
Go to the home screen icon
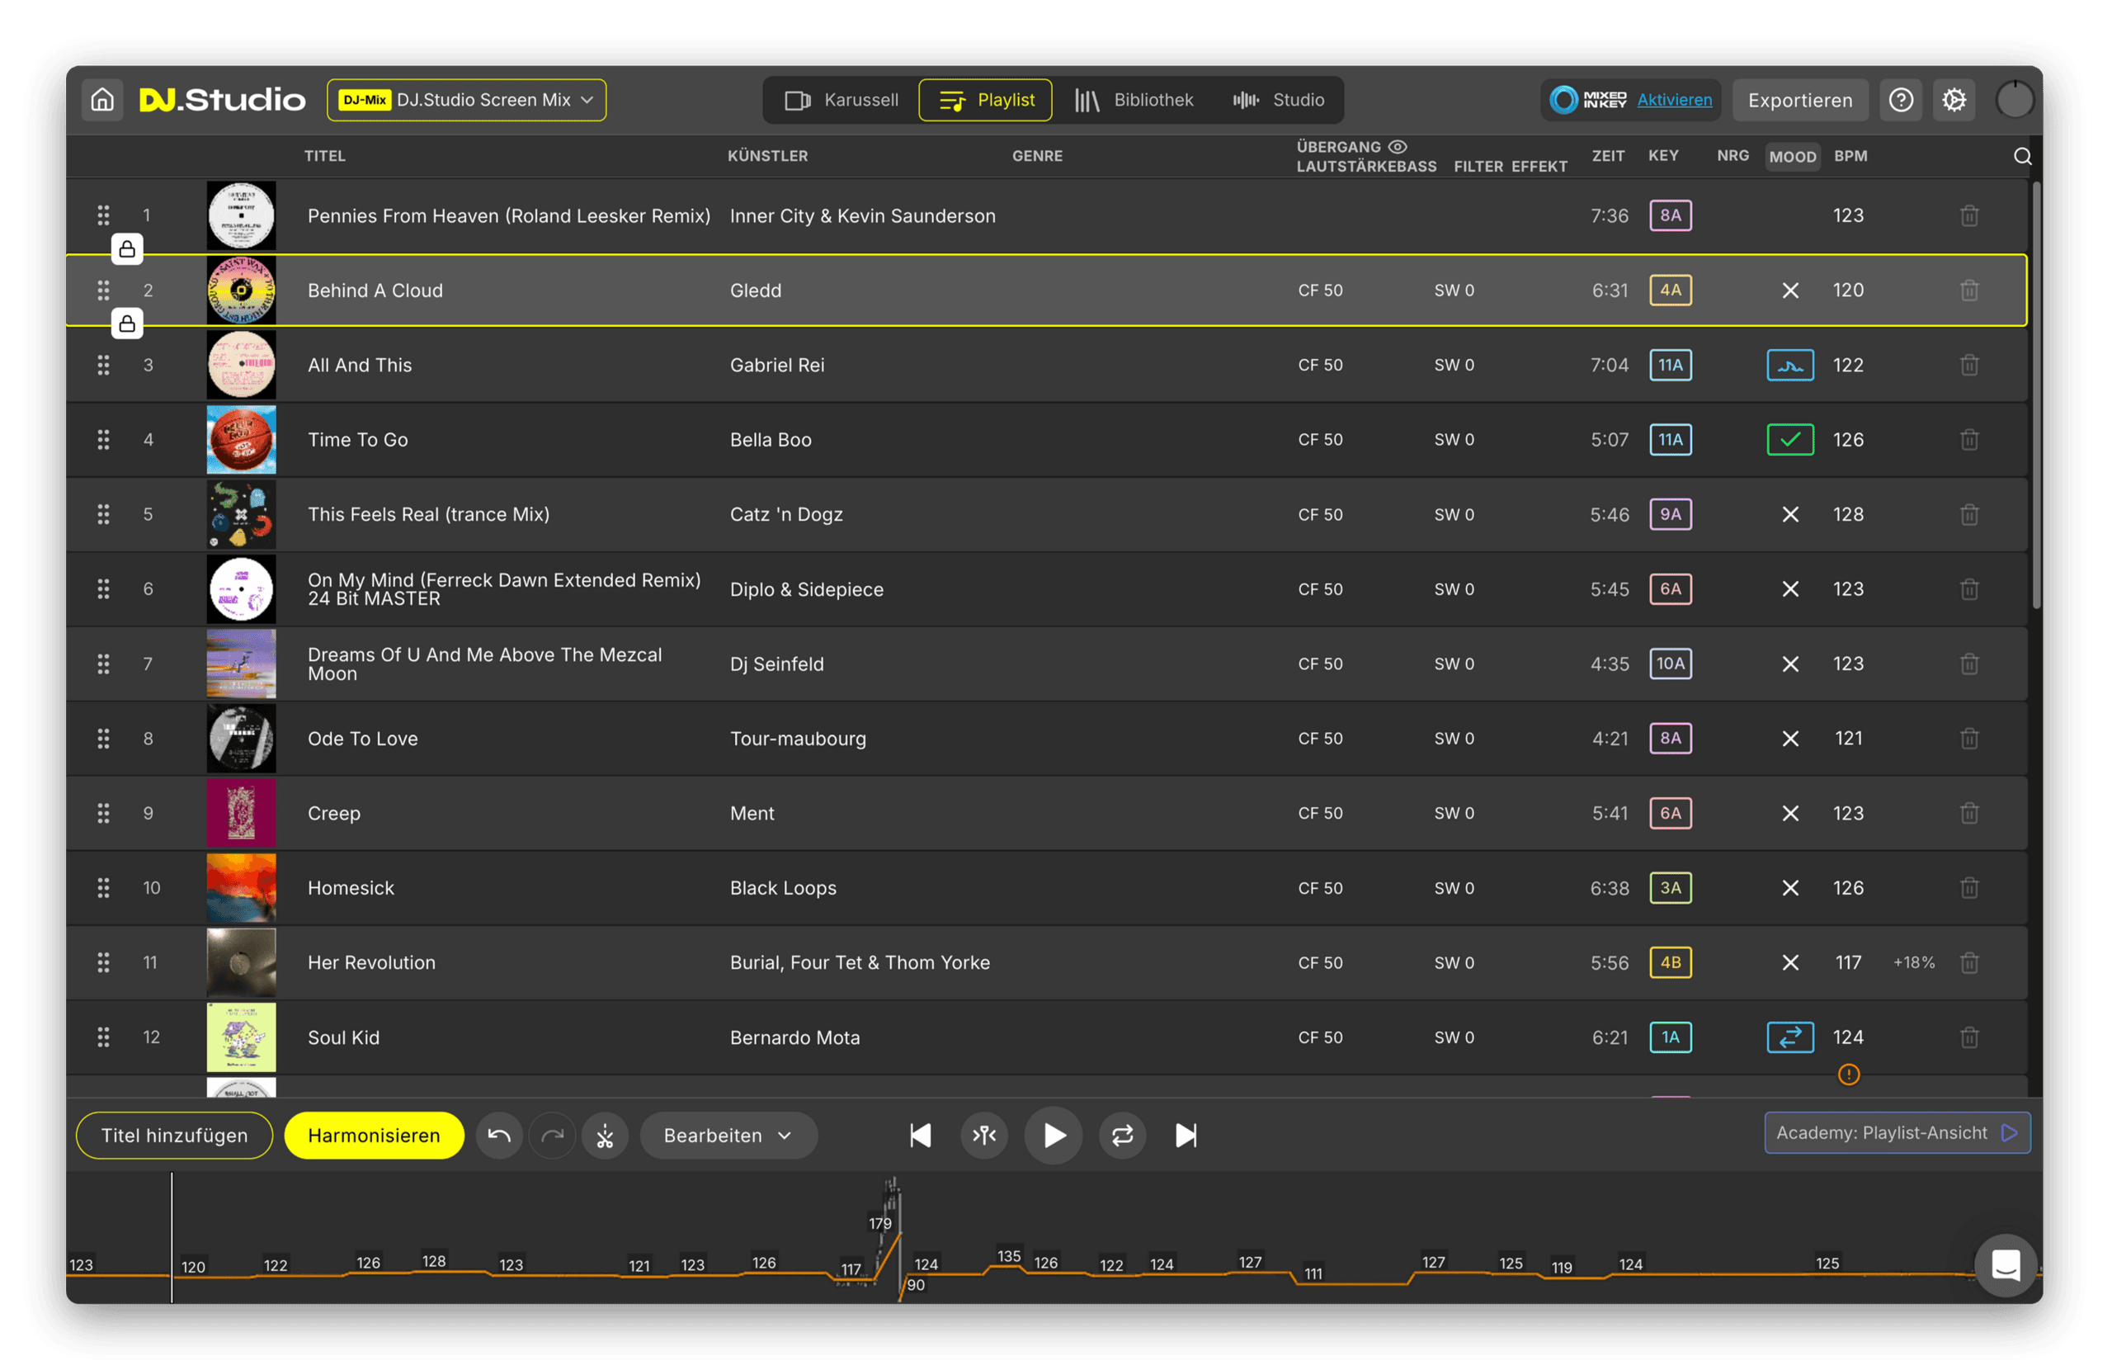click(102, 99)
